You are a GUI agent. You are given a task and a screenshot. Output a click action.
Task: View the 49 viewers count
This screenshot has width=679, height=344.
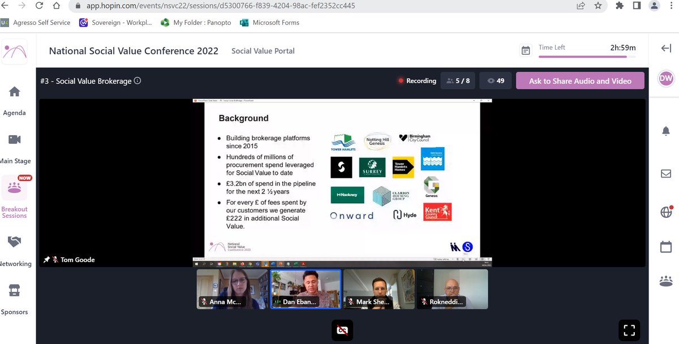click(x=496, y=81)
